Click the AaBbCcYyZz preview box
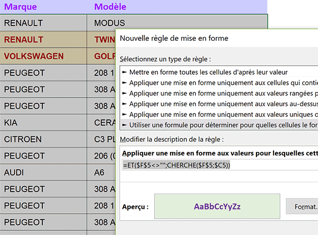Viewport: 318px width, 235px height. [217, 206]
